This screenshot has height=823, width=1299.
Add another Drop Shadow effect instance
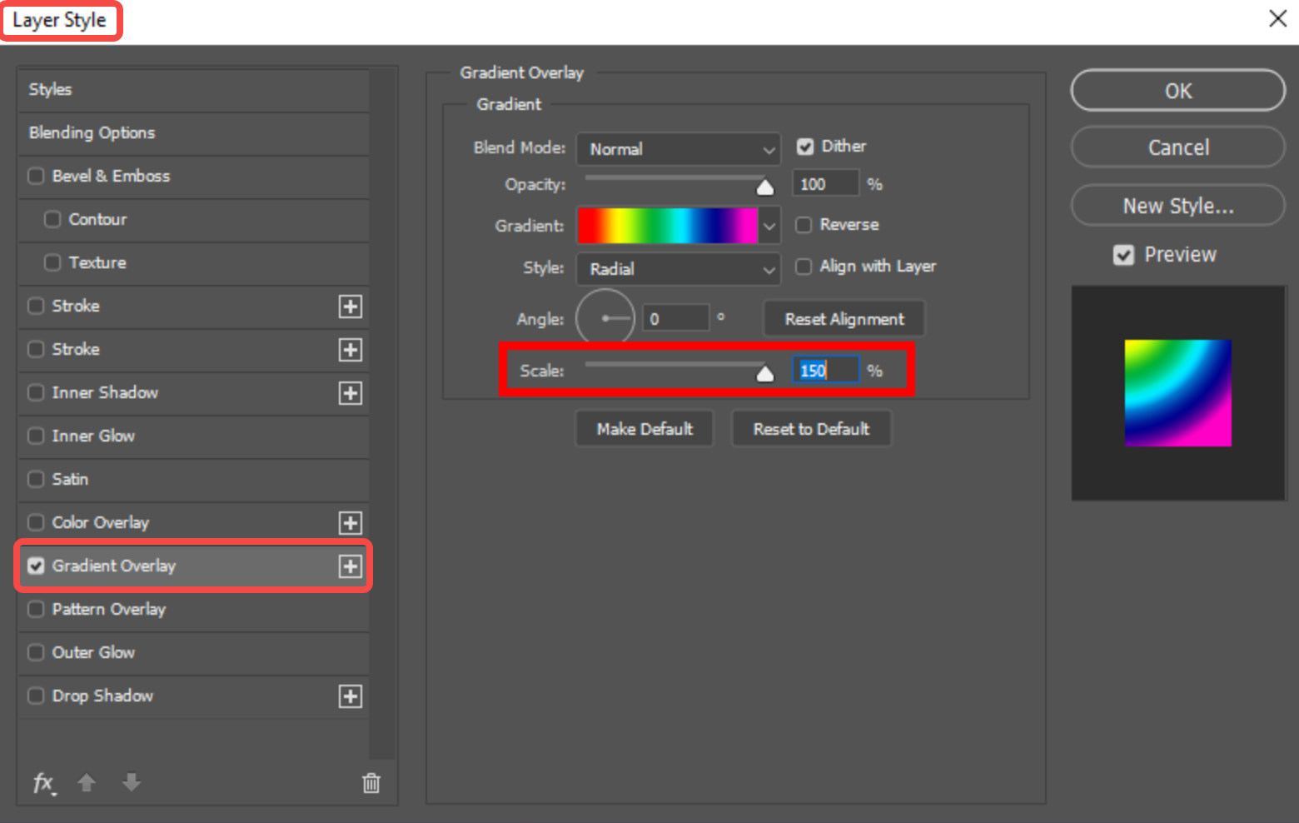[351, 696]
